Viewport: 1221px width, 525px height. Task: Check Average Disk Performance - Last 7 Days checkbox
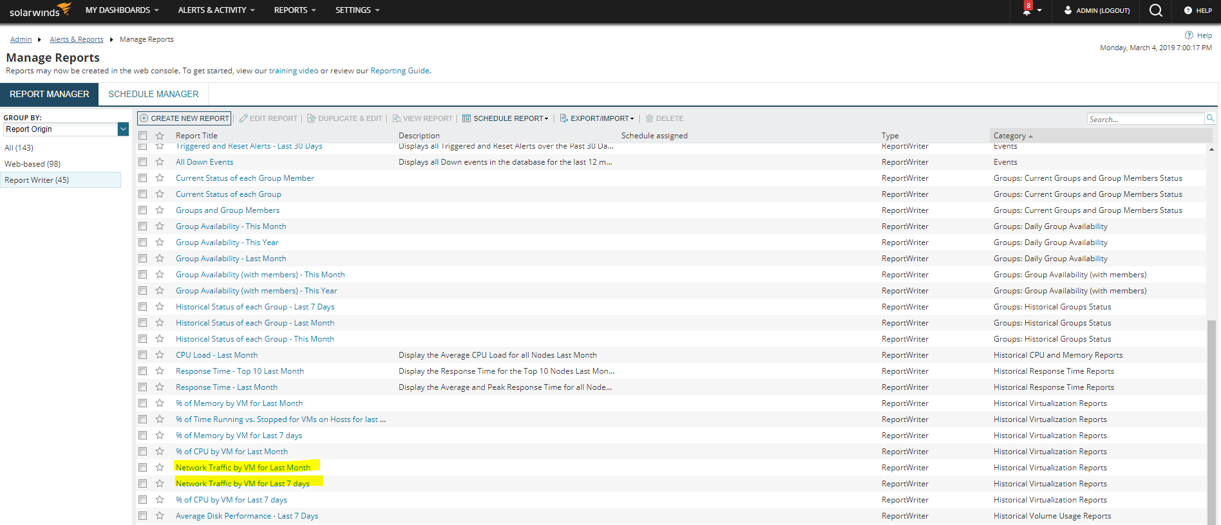tap(143, 516)
